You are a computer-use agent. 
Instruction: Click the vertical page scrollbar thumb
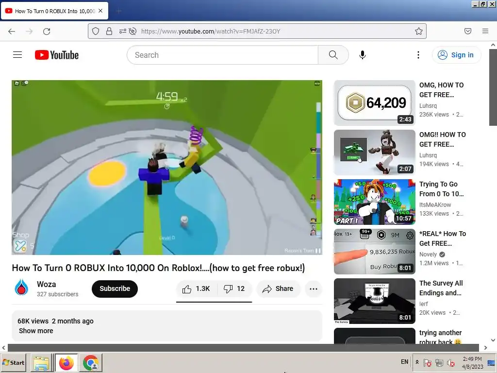click(493, 87)
